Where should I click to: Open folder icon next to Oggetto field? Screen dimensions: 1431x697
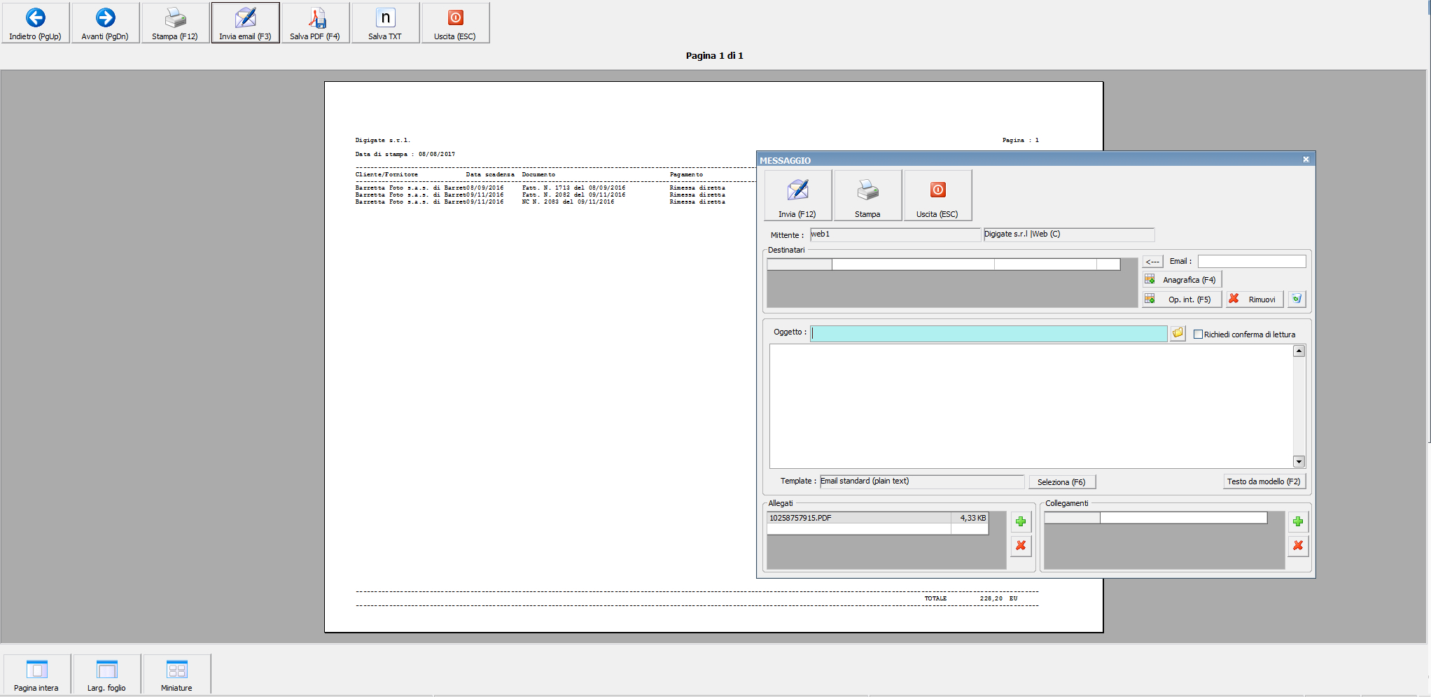point(1178,333)
